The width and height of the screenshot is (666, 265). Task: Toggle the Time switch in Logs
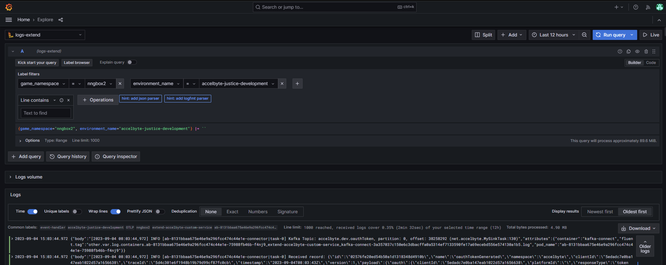33,212
